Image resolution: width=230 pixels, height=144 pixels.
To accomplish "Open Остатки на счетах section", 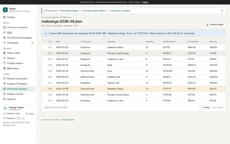I will [x=18, y=28].
